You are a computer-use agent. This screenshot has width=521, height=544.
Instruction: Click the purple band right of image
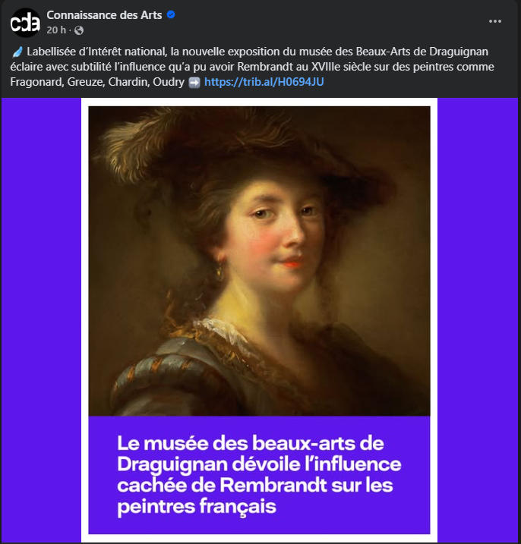(x=478, y=320)
